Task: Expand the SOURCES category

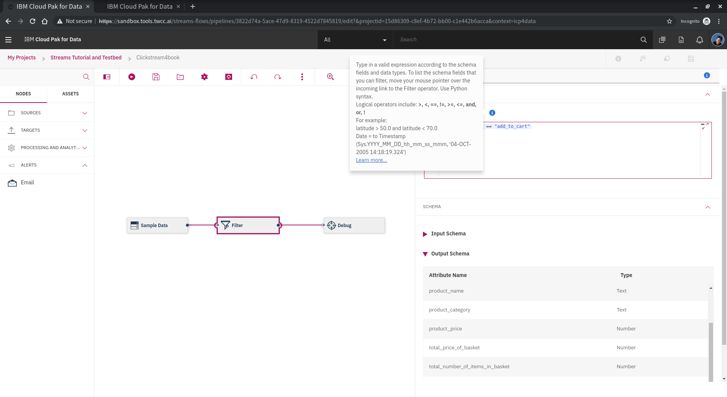Action: [x=85, y=113]
